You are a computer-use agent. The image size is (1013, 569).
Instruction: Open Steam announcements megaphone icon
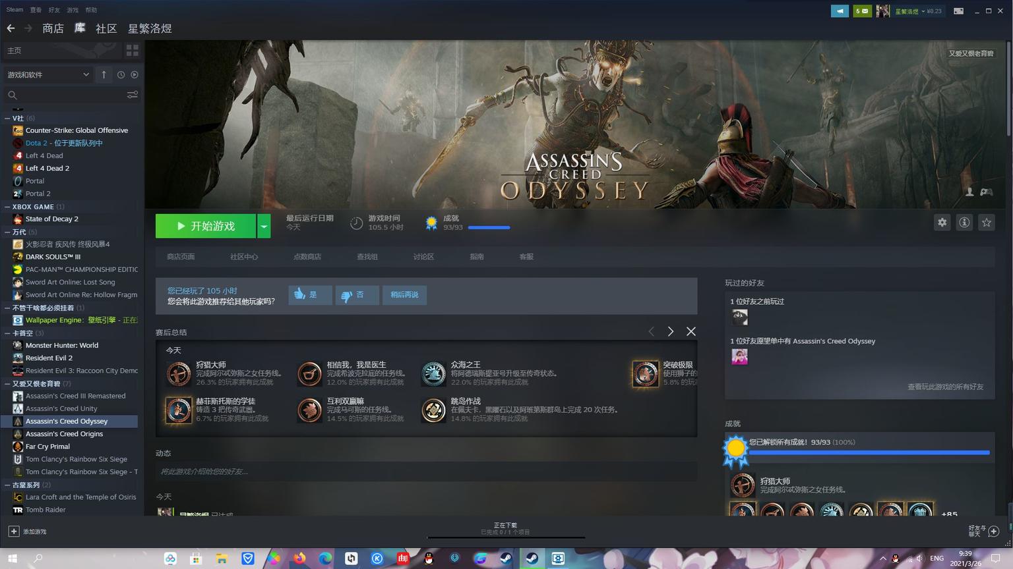pyautogui.click(x=839, y=11)
